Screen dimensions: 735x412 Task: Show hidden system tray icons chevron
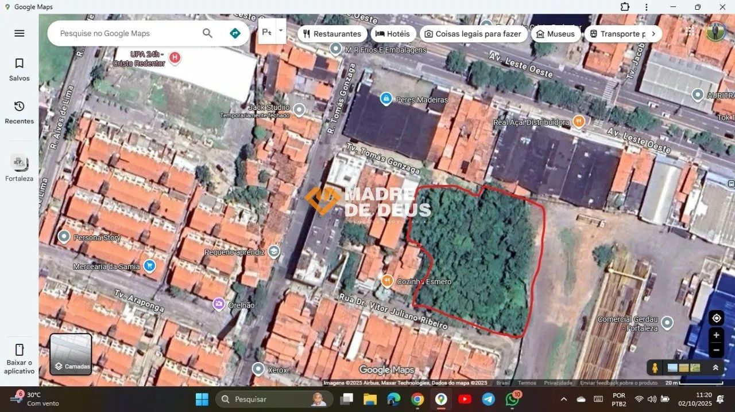[563, 399]
